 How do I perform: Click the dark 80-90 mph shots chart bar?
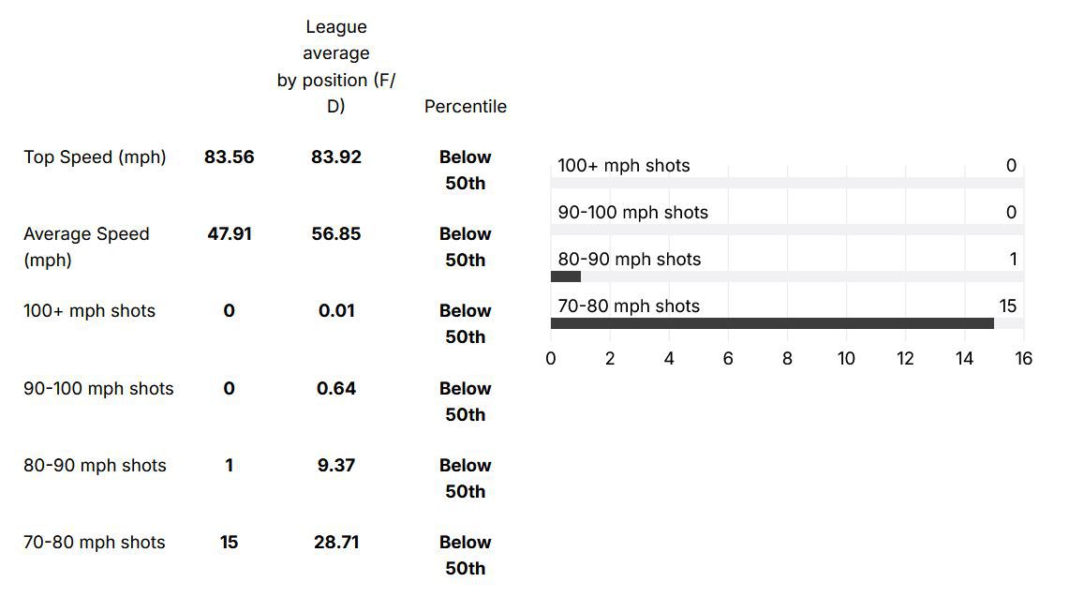(x=566, y=276)
